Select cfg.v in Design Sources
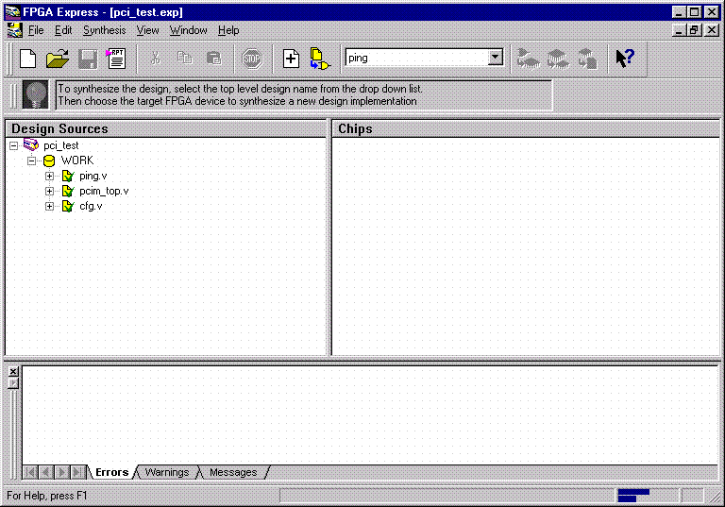The height and width of the screenshot is (507, 725). pos(91,207)
